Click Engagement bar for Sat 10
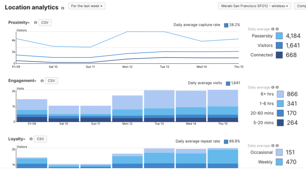 (64, 114)
